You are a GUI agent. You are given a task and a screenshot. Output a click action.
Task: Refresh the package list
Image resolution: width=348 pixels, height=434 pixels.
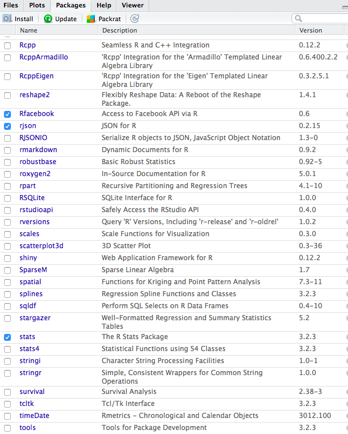134,18
